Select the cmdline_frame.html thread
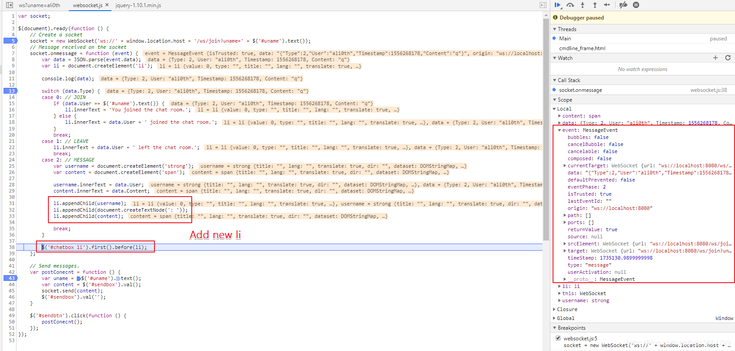This screenshot has width=735, height=351. pos(642,48)
